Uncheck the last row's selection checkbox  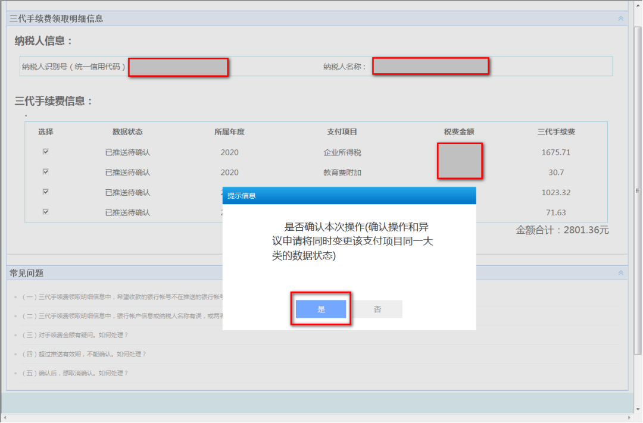pyautogui.click(x=46, y=212)
